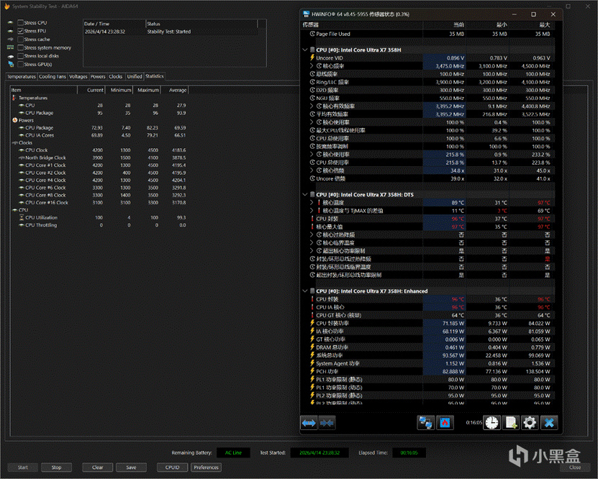
Task: Switch to the Cooling Fans tab
Action: pyautogui.click(x=53, y=76)
